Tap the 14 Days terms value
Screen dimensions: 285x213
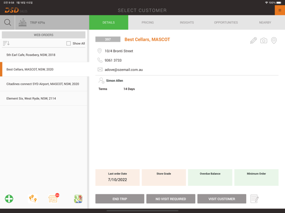click(x=129, y=89)
